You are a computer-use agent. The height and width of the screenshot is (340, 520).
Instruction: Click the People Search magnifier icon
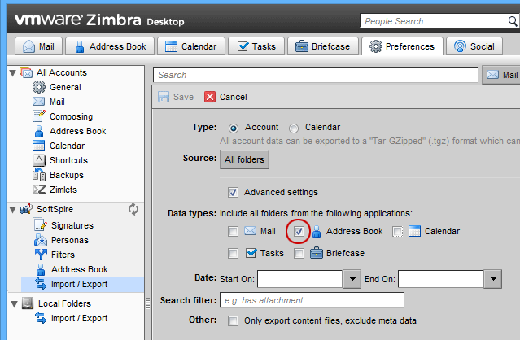click(513, 21)
